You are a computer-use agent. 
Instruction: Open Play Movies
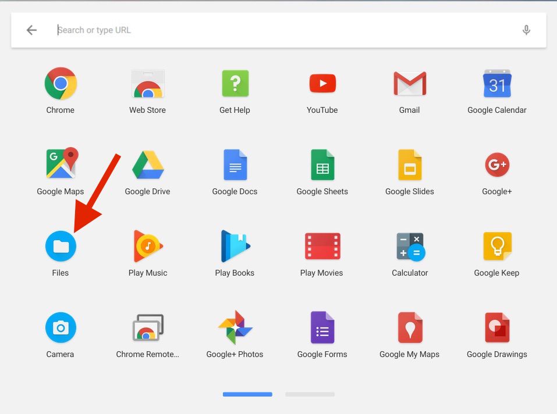click(322, 246)
